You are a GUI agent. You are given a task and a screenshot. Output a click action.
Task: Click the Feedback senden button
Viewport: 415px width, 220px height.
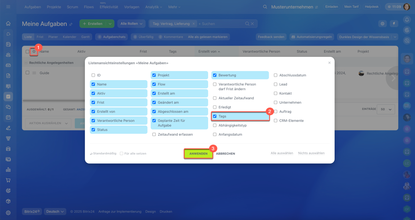(x=271, y=37)
